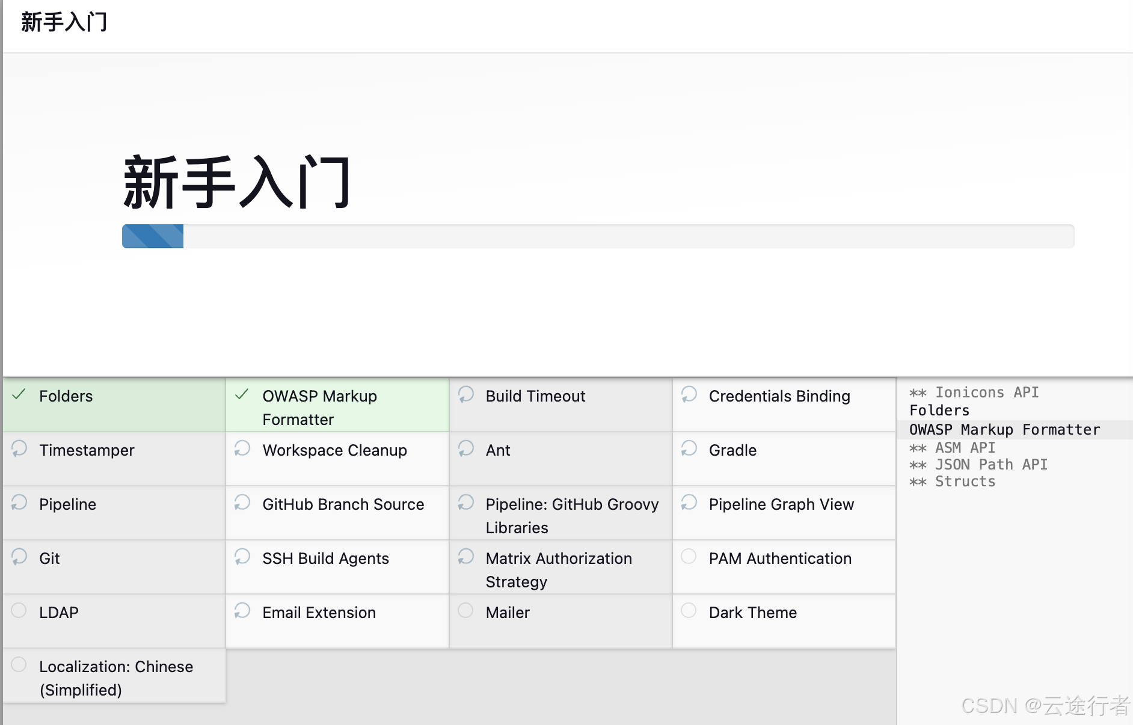
Task: Click the ** JSON Path API log line
Action: (978, 465)
